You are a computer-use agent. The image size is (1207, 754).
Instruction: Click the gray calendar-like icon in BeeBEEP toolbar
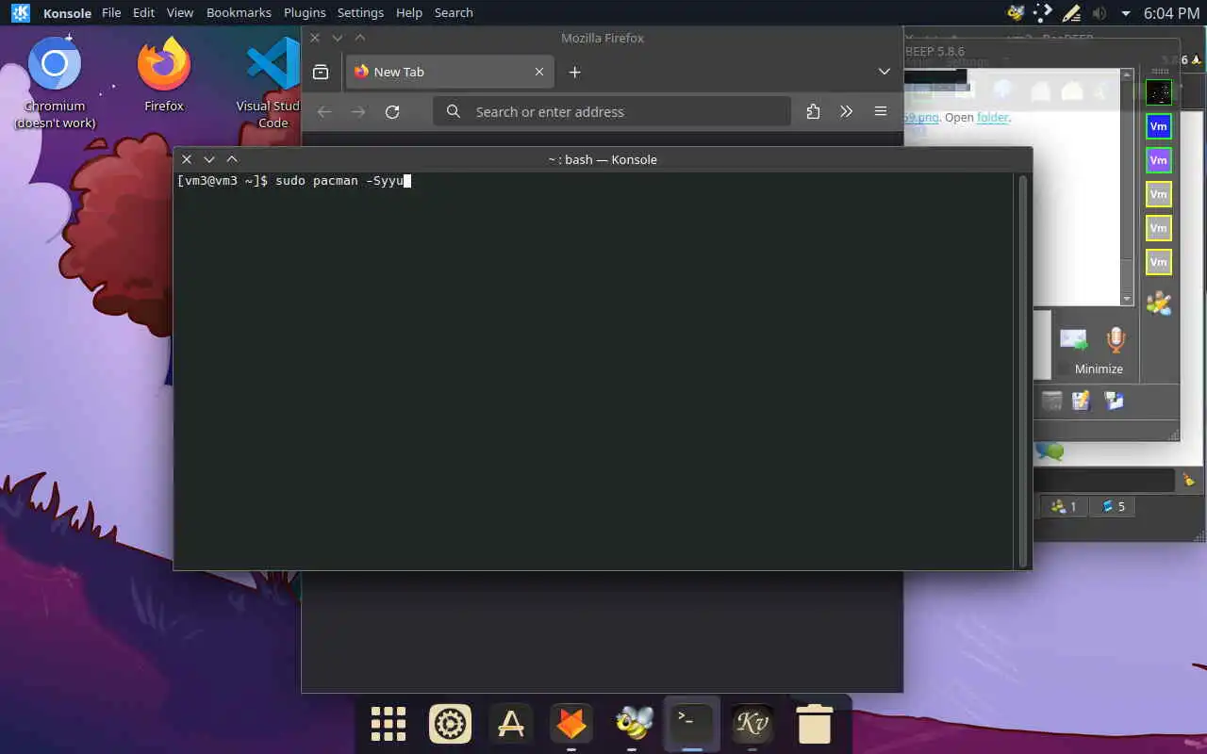[x=1051, y=401]
